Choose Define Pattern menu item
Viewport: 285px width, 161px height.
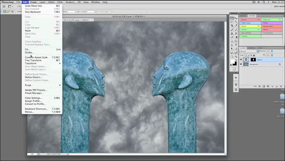pyautogui.click(x=42, y=77)
